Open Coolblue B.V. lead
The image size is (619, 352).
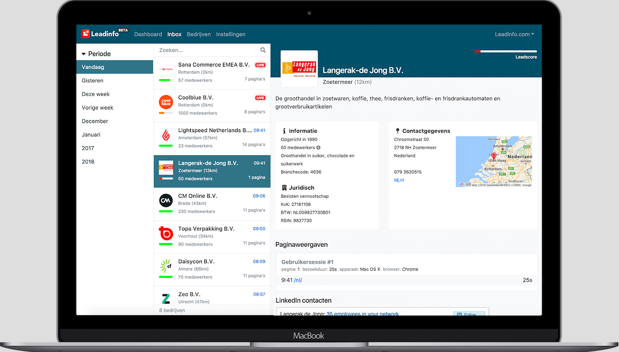[x=212, y=106]
